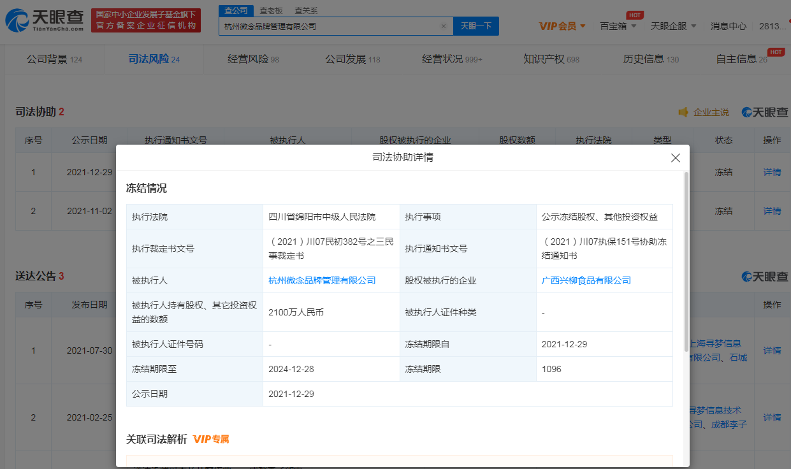Open the 消息中心 link
Screen dimensions: 791x469
(x=729, y=26)
